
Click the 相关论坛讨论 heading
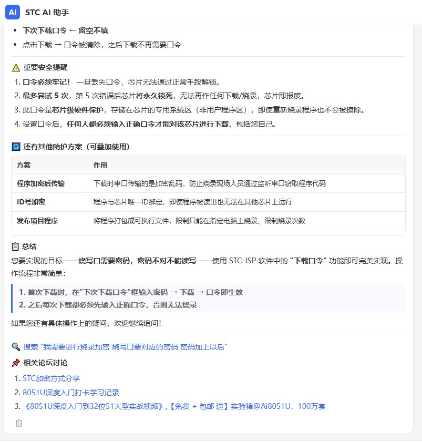(45, 363)
